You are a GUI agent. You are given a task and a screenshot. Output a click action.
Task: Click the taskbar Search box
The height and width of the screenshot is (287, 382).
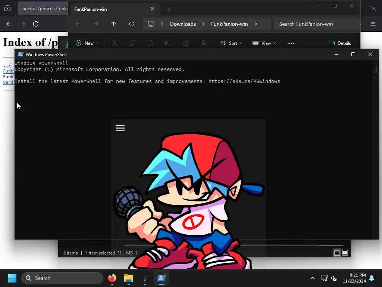[62, 278]
